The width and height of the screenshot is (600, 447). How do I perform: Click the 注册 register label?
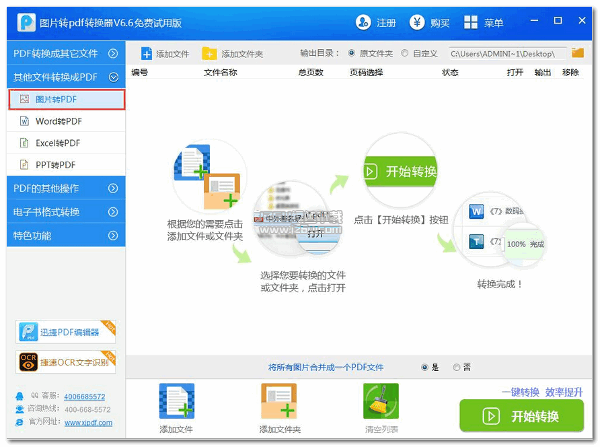coord(386,23)
